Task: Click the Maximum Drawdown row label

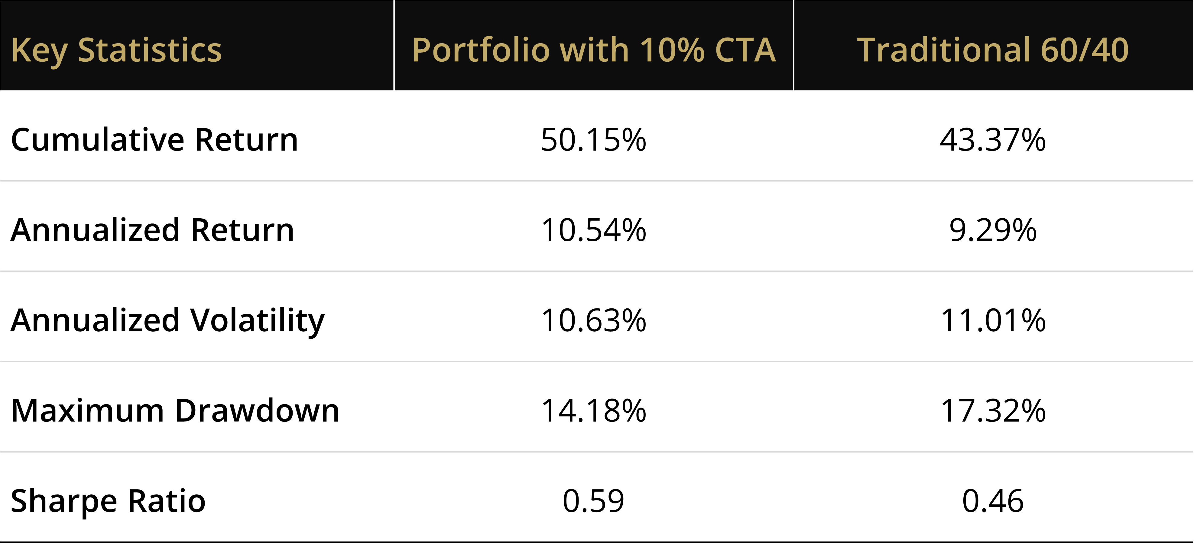Action: coord(175,411)
